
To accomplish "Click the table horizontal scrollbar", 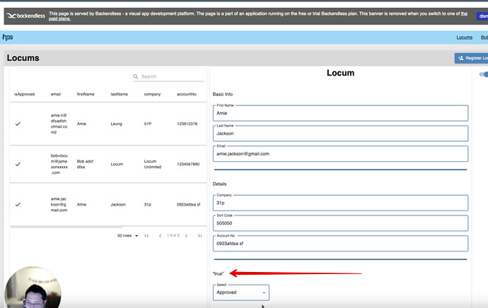I will point(66,227).
